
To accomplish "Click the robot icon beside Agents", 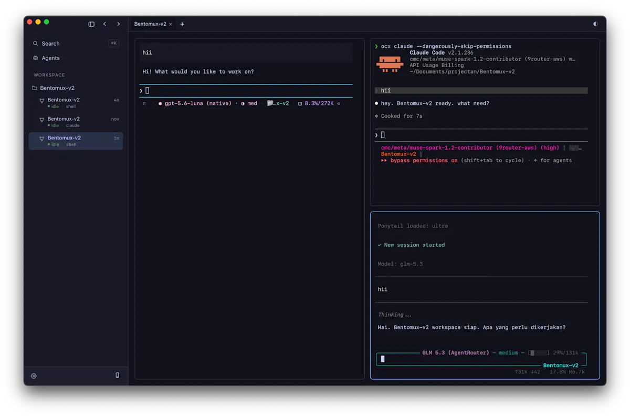I will coord(36,58).
